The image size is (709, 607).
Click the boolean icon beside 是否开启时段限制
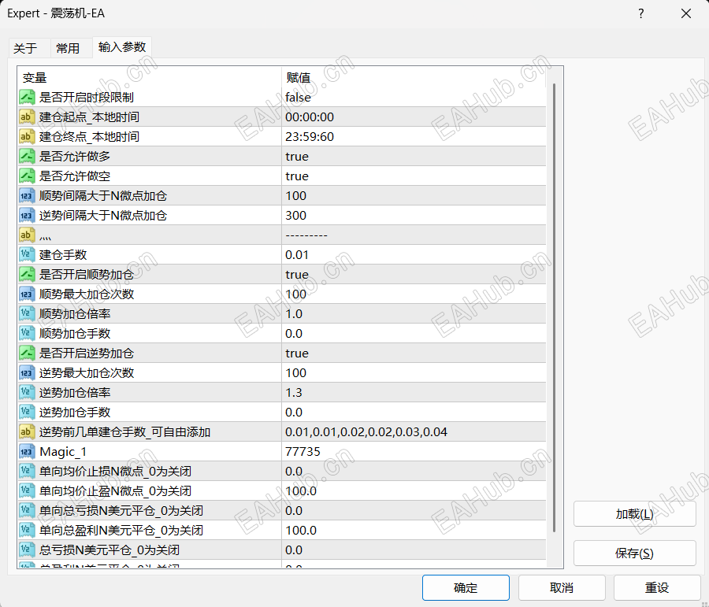(x=27, y=97)
